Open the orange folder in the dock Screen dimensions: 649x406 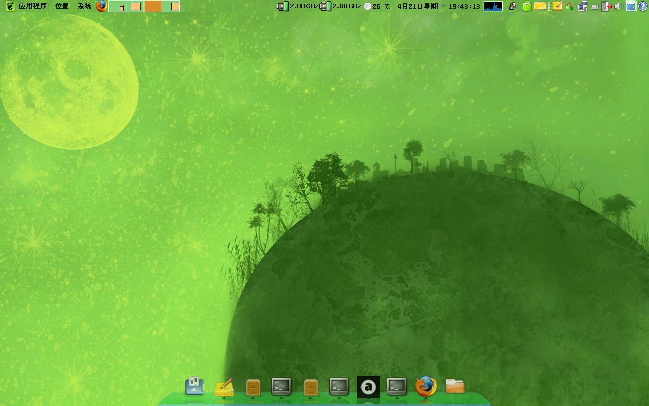(x=455, y=386)
